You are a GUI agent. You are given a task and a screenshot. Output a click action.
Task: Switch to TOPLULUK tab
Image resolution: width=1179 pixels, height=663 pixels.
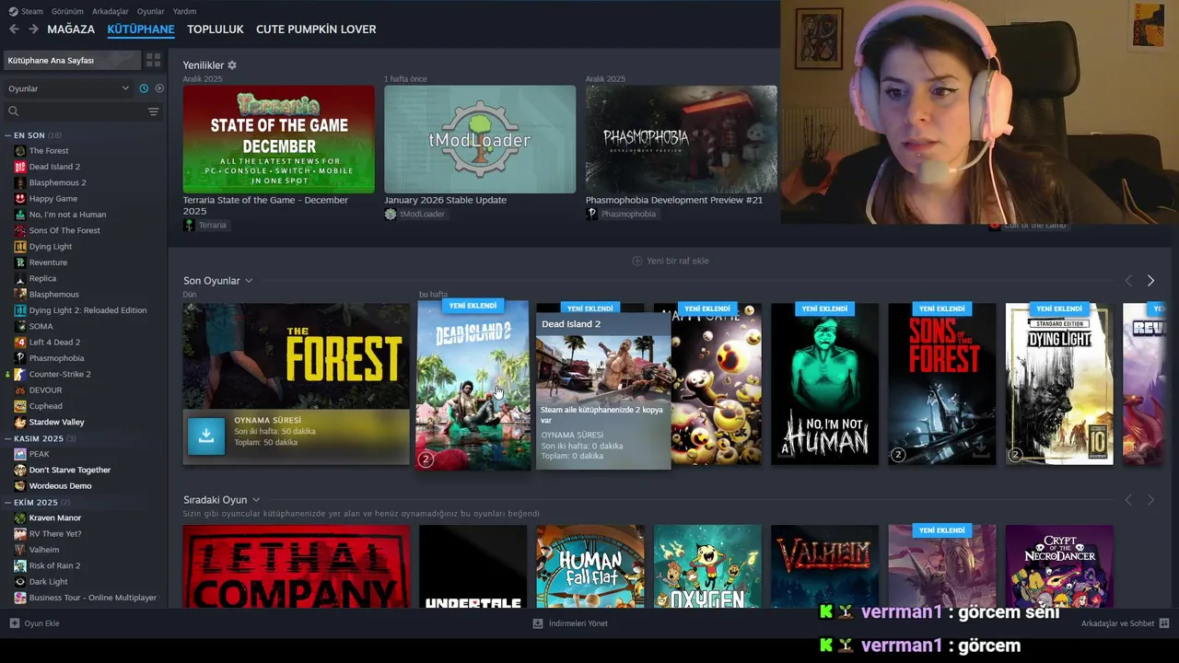point(216,29)
